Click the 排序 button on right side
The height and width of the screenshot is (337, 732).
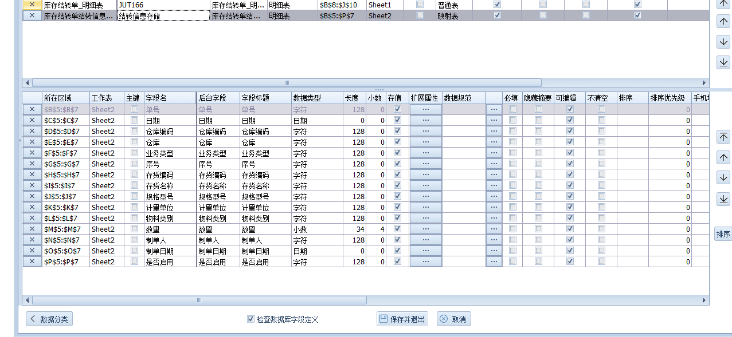pyautogui.click(x=723, y=233)
